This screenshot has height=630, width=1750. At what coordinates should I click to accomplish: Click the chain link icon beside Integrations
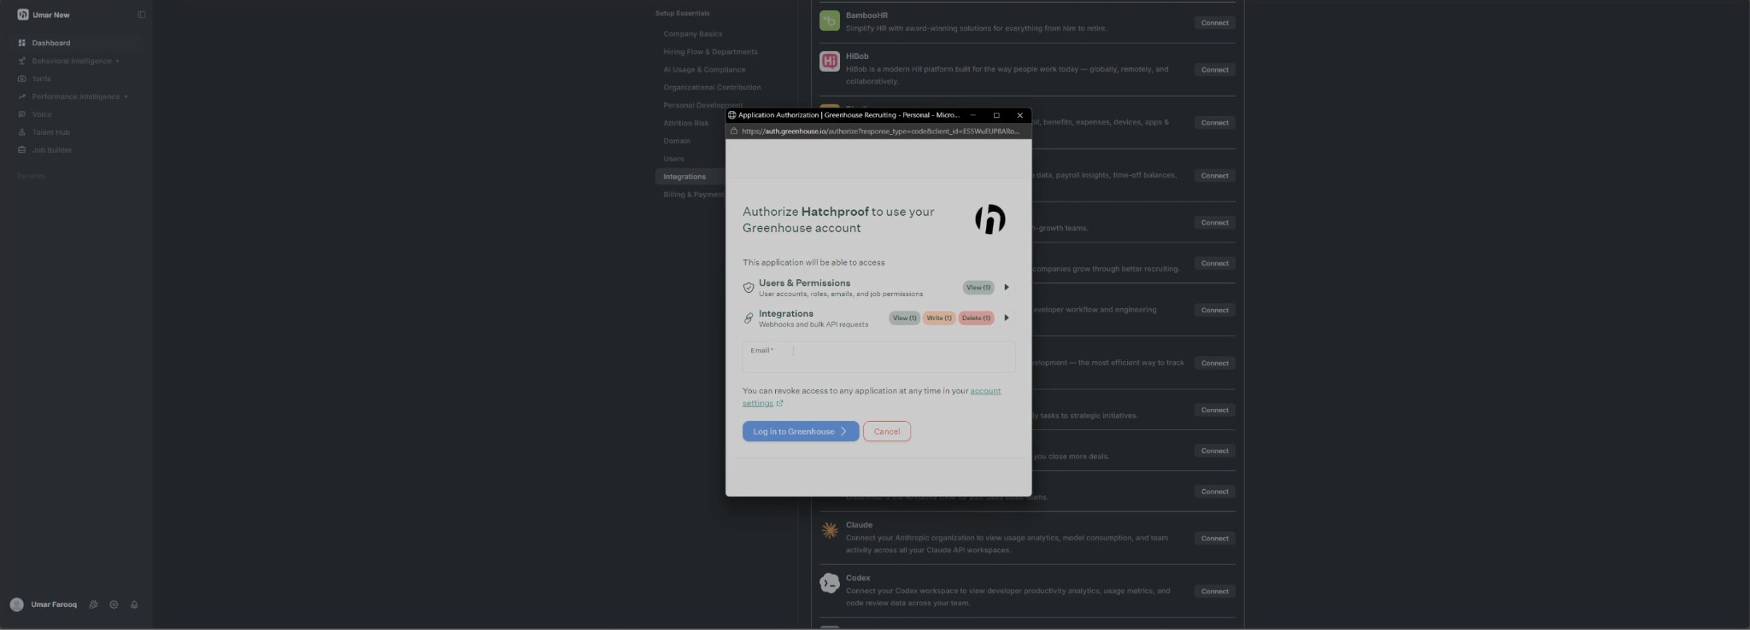tap(749, 318)
